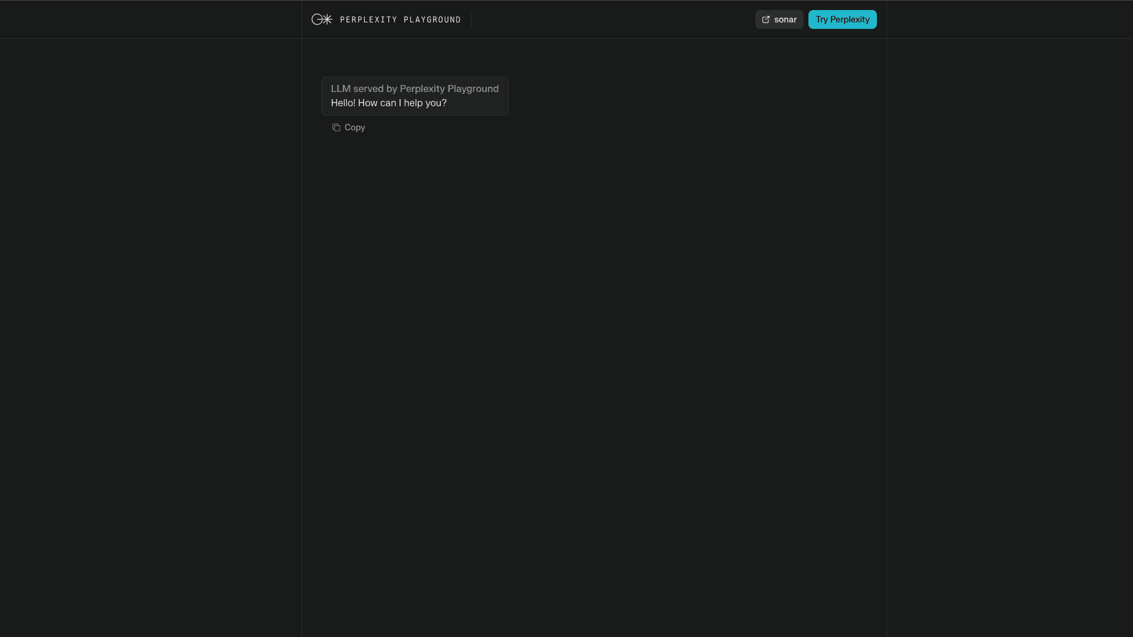The width and height of the screenshot is (1133, 637).
Task: Click the PERPLEXITY PLAYGROUND header title
Action: click(x=400, y=20)
